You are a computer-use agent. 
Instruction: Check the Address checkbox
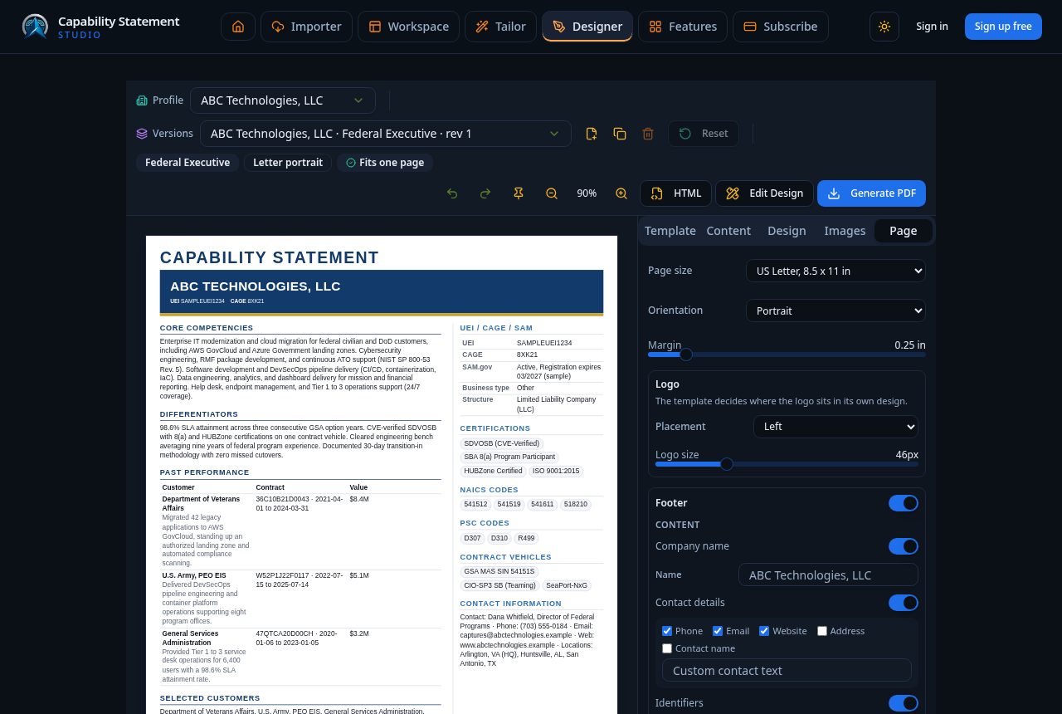point(822,631)
